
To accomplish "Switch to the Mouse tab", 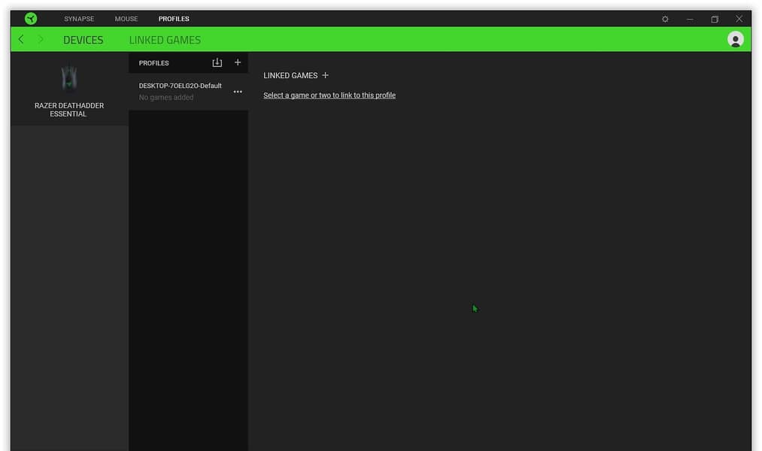I will coord(126,19).
